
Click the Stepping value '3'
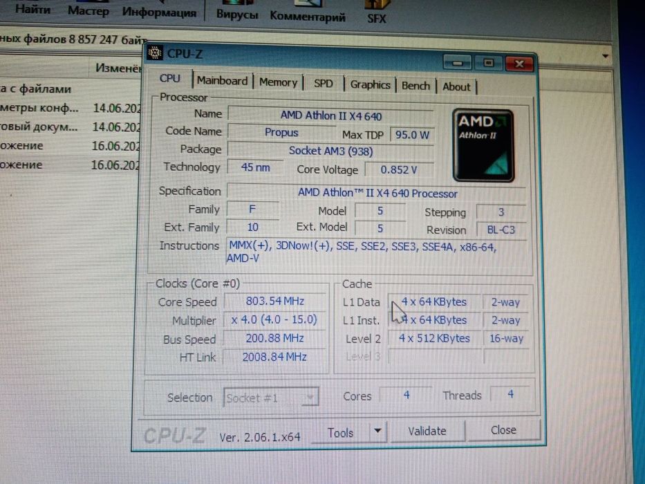coord(501,212)
